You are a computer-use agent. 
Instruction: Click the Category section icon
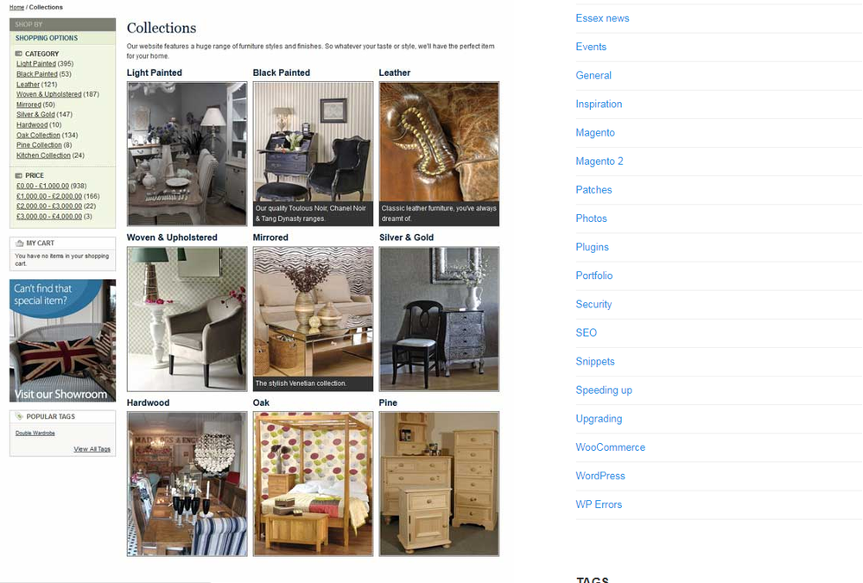tap(19, 54)
